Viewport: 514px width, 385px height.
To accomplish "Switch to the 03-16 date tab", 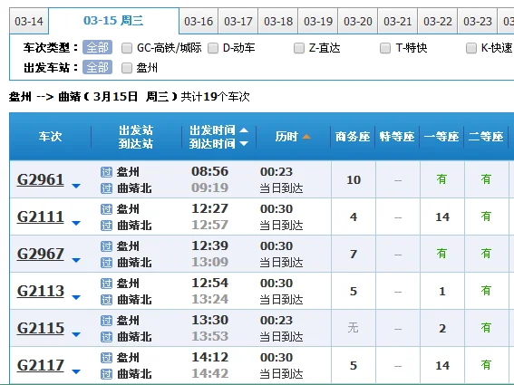I will [x=199, y=22].
